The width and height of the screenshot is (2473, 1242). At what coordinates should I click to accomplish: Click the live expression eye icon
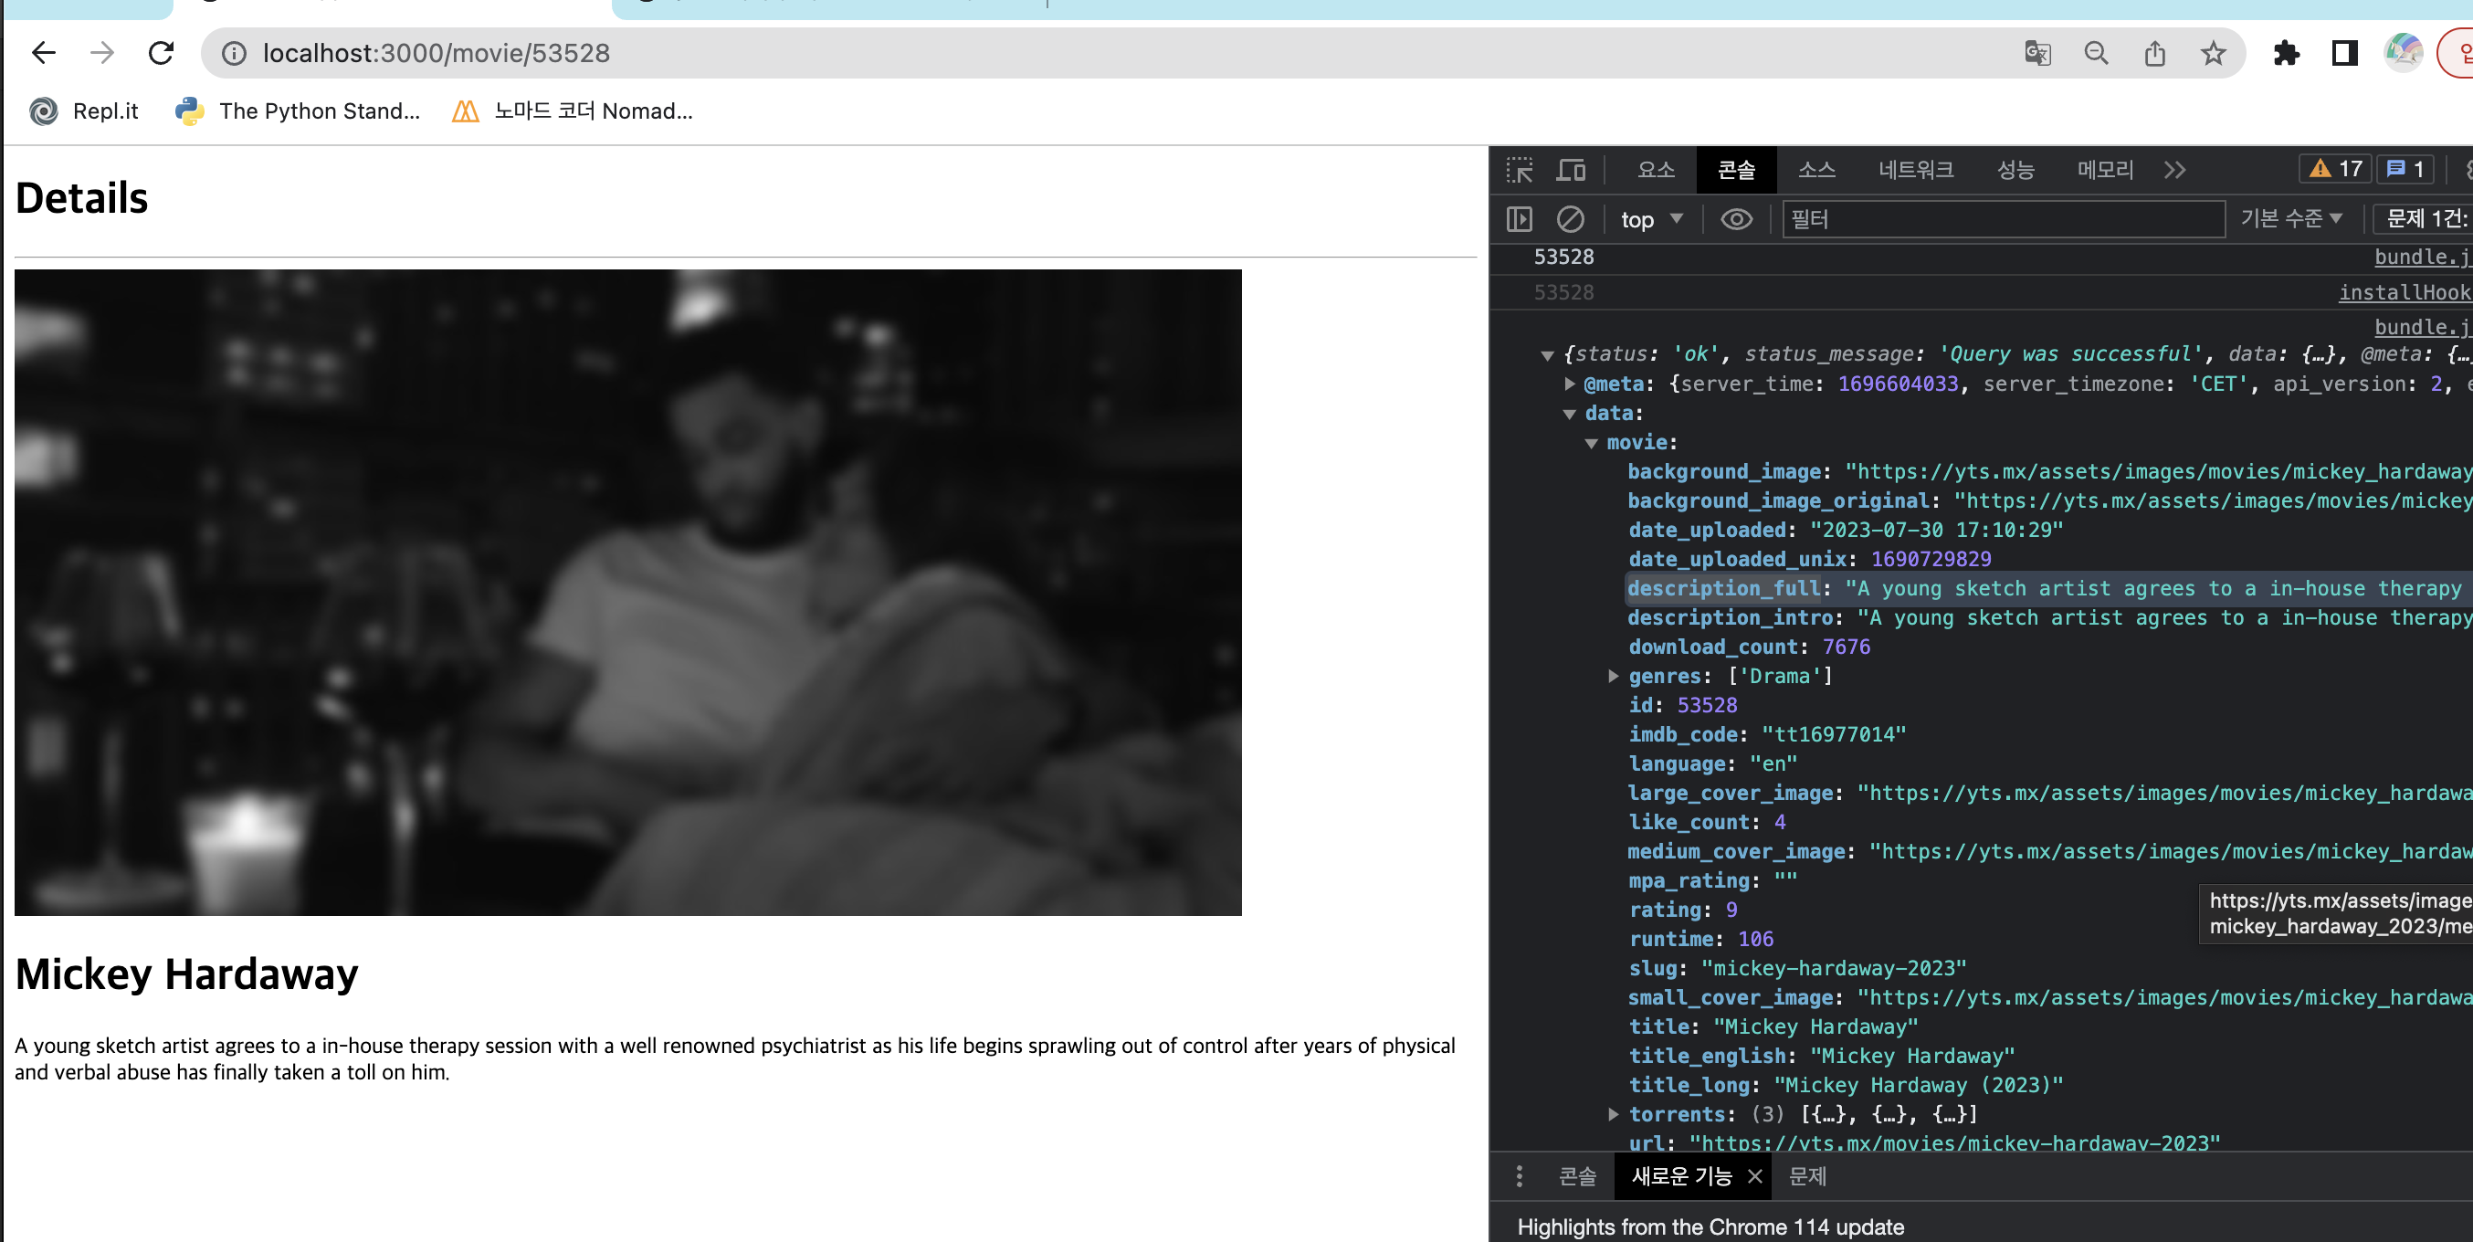point(1736,220)
